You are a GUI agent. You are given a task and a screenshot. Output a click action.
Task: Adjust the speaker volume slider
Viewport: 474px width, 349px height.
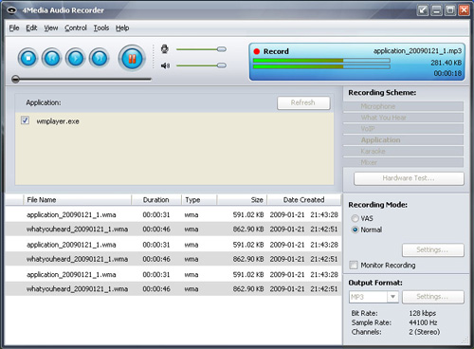[x=201, y=65]
